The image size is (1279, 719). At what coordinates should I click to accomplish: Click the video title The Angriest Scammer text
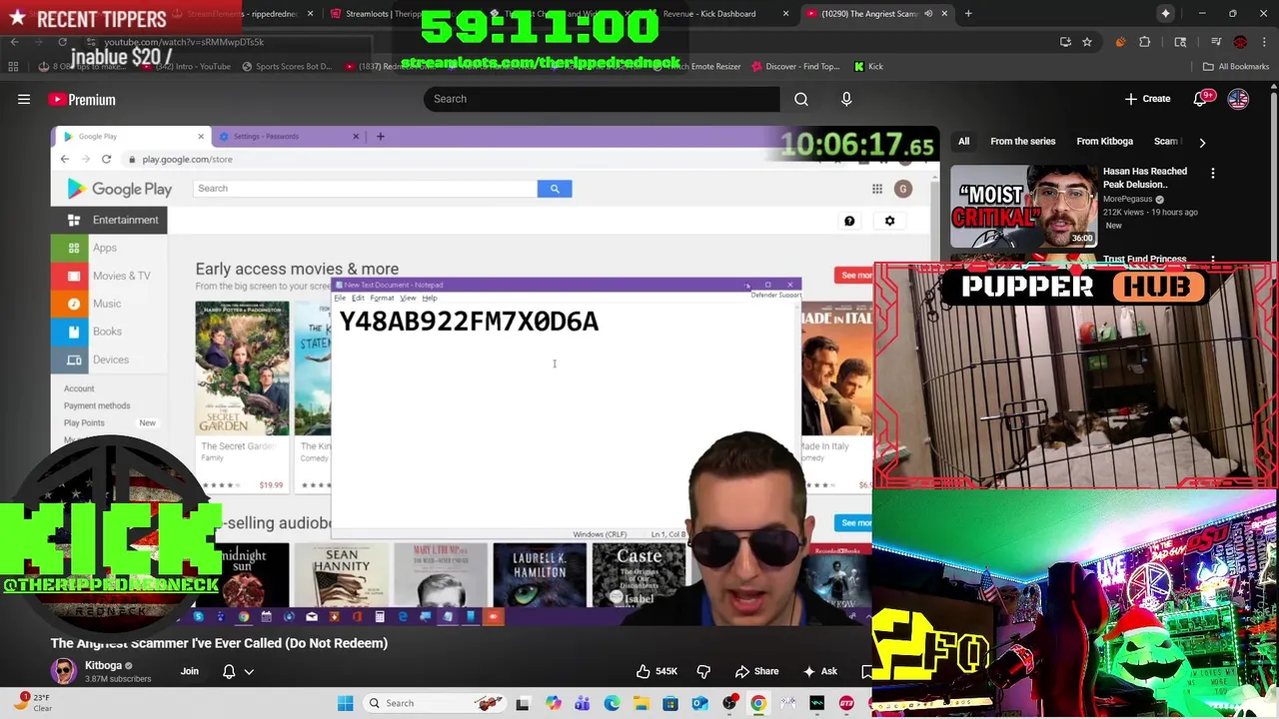coord(219,643)
